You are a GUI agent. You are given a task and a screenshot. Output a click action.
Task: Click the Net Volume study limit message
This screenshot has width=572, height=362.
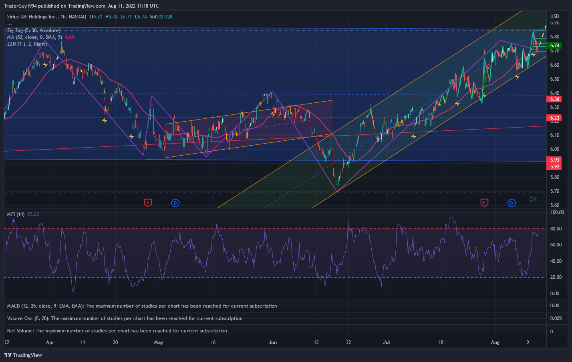[117, 331]
